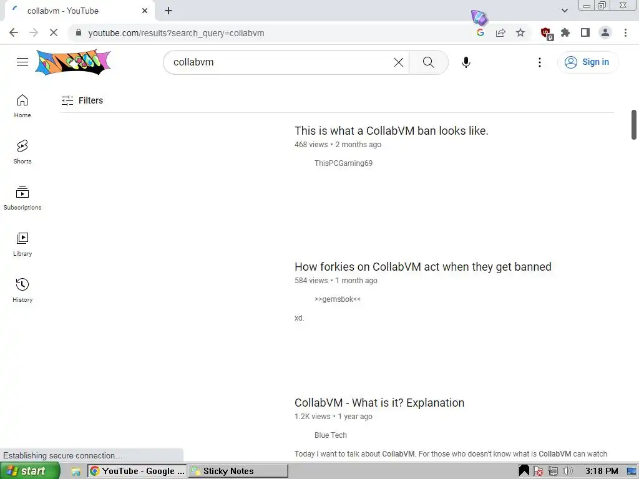This screenshot has height=479, width=639.
Task: Bookmark this page with the star icon
Action: (520, 32)
